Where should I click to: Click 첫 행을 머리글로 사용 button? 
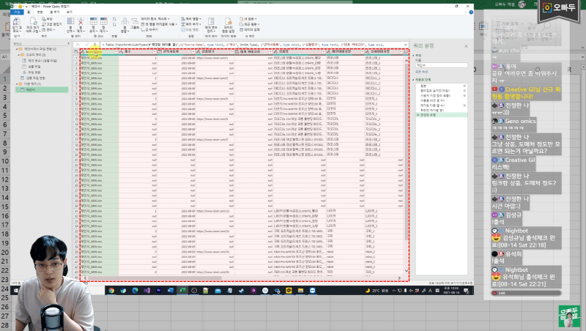click(x=160, y=23)
